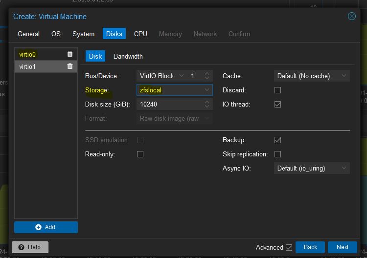Delete the virtio1 disk with trash icon
Screen dimensions: 367x258
(70, 66)
